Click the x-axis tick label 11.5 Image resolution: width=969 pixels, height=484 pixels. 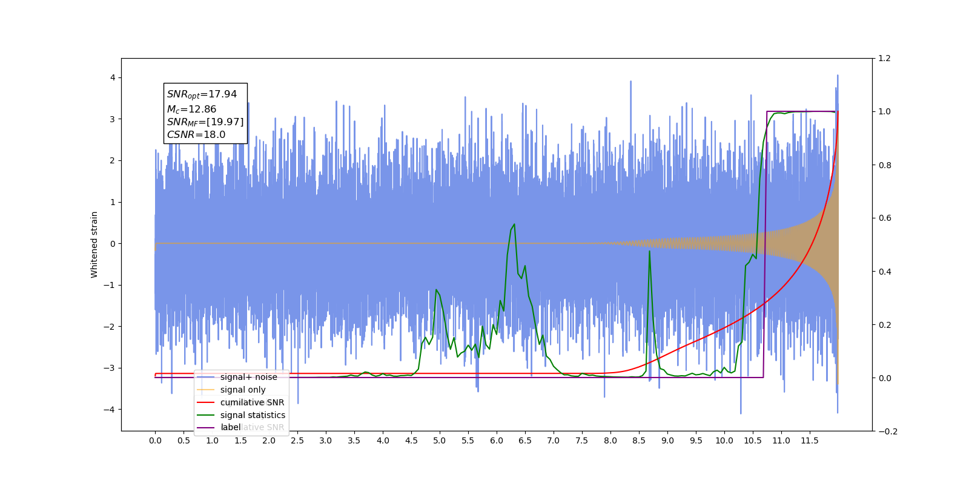point(810,440)
